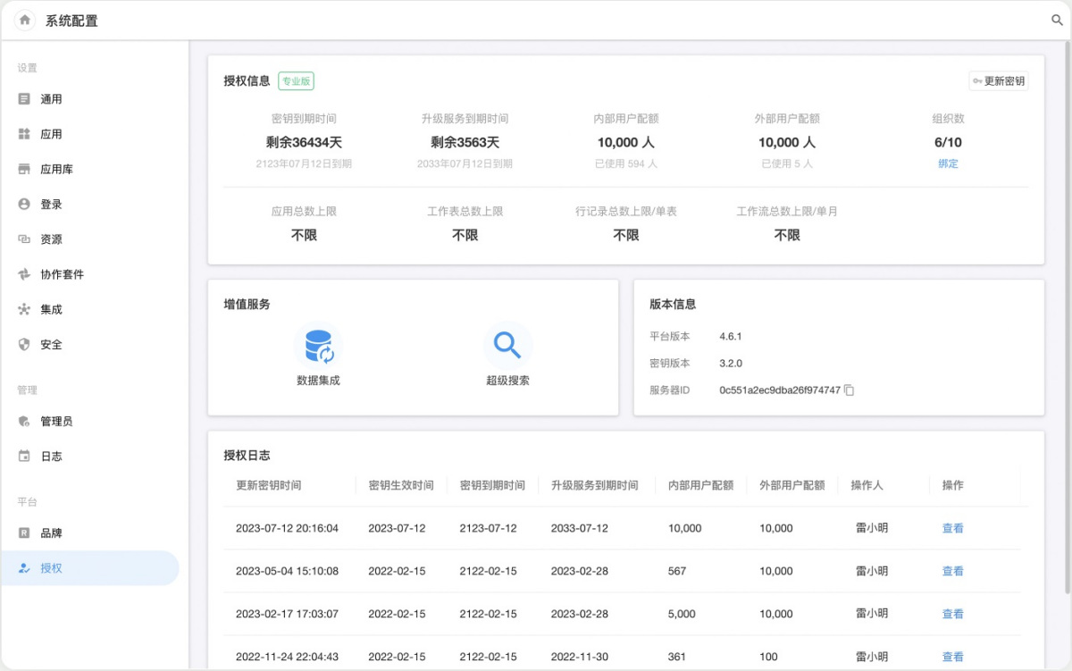Open search with the magnifier icon
The height and width of the screenshot is (671, 1072).
click(x=1057, y=21)
